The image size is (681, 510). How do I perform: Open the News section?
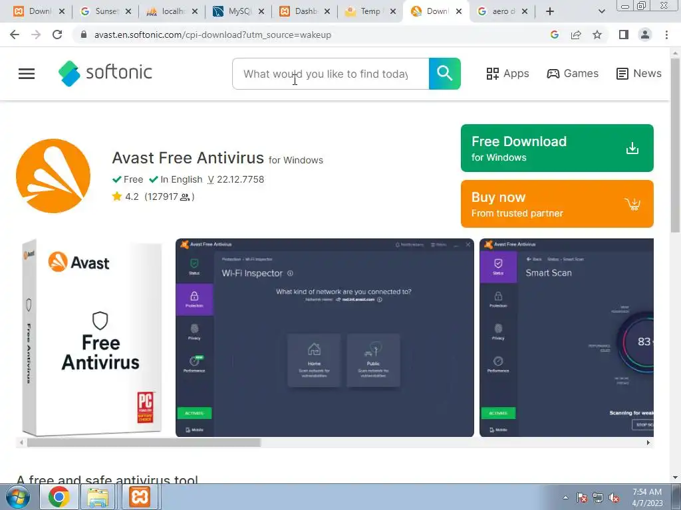639,74
